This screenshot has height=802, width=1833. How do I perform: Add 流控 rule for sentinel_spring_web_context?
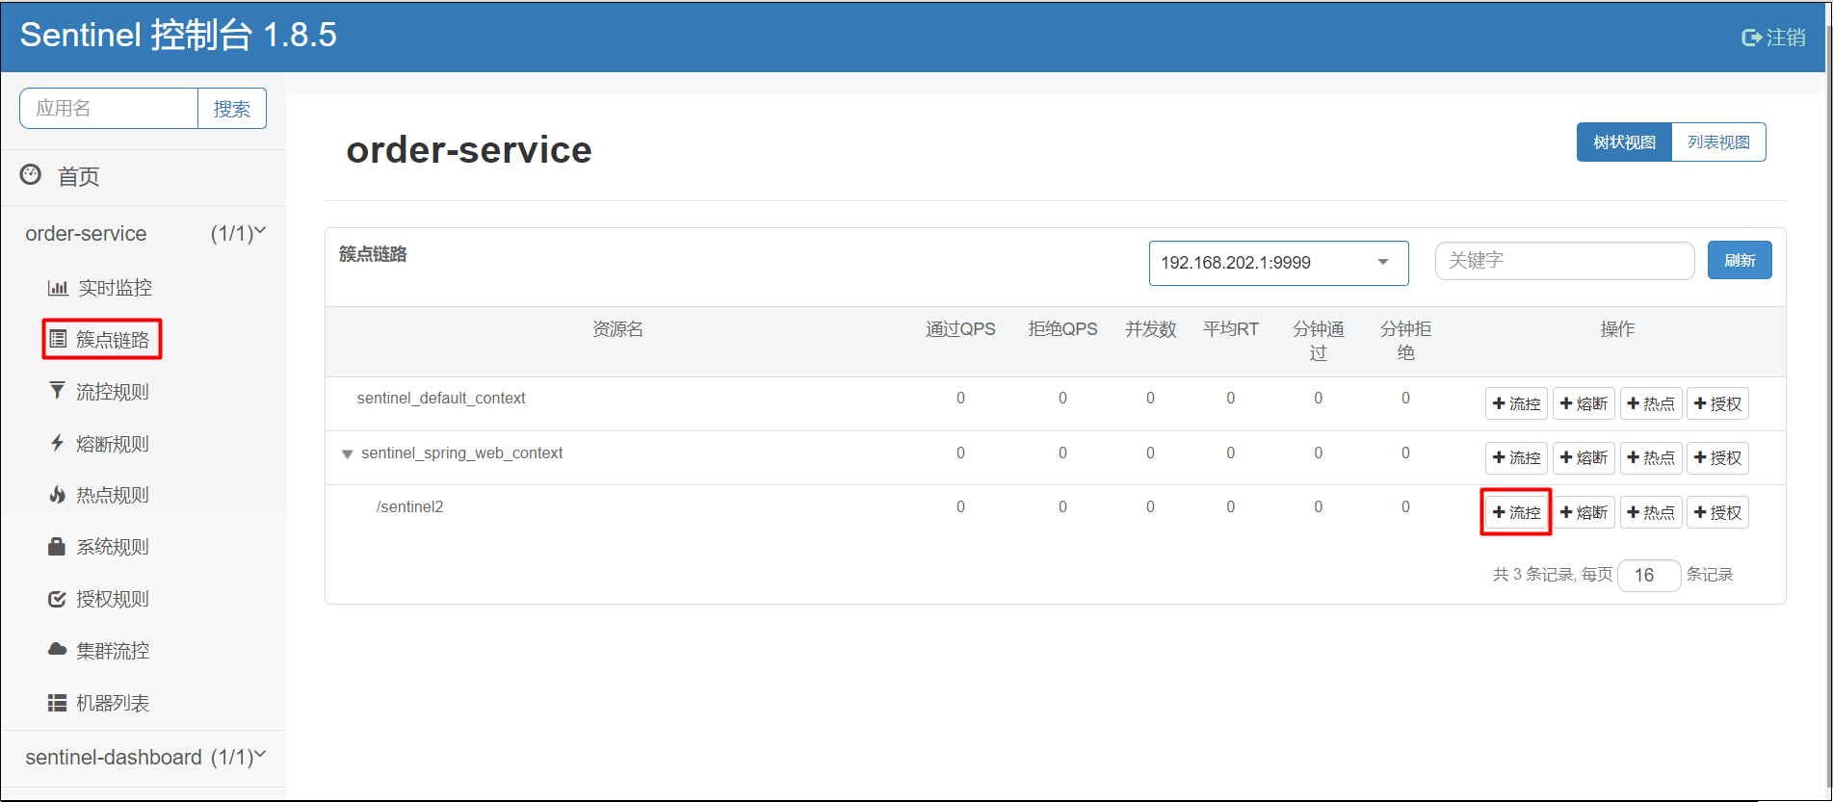coord(1516,457)
